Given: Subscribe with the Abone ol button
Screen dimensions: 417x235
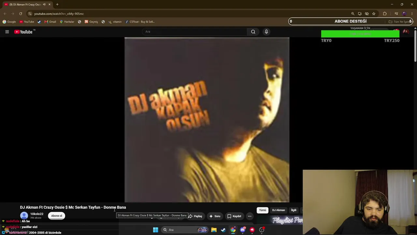Looking at the screenshot, I should pyautogui.click(x=56, y=216).
